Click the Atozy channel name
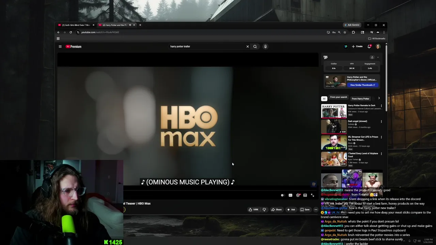This screenshot has height=245, width=436. pos(351,143)
